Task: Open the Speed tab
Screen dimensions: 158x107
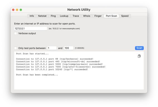Action: (x=125, y=16)
